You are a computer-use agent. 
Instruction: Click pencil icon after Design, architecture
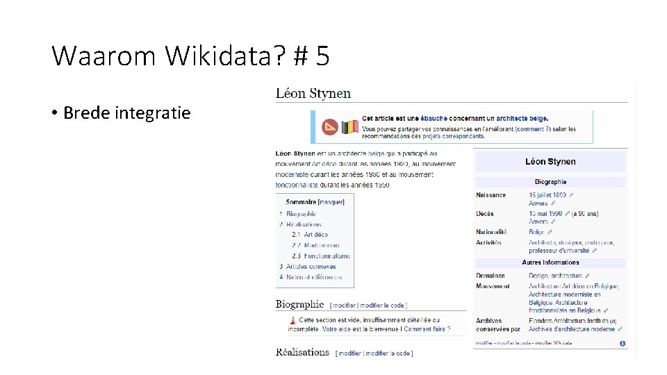[588, 276]
